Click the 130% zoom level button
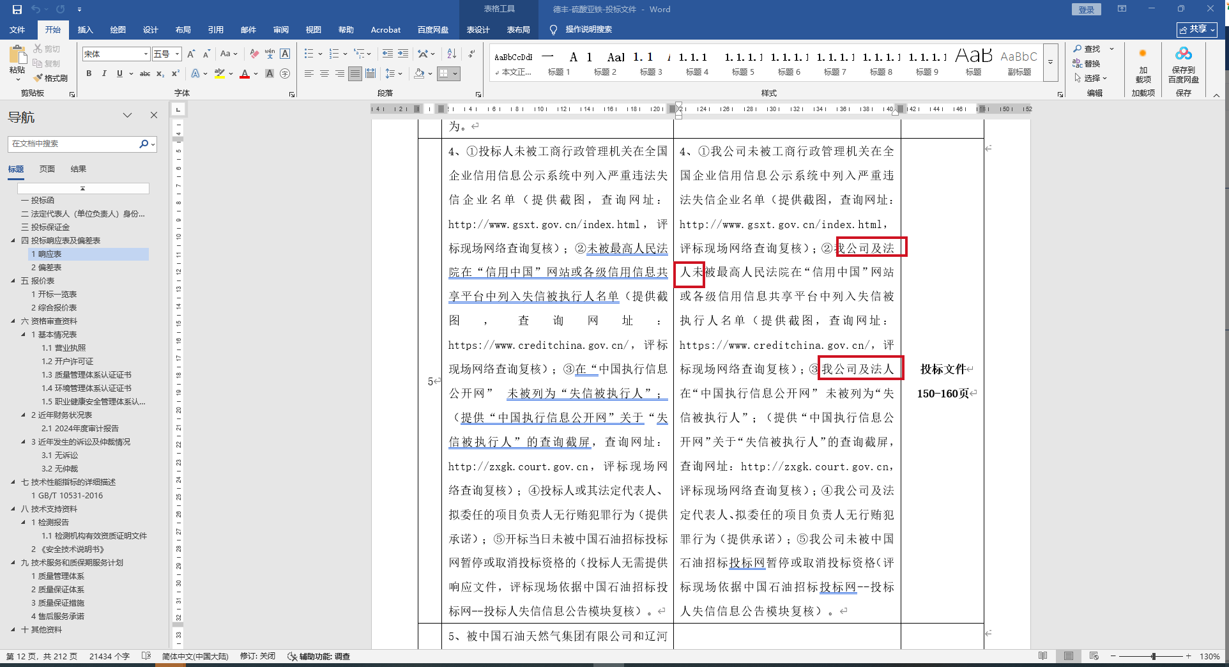This screenshot has width=1229, height=667. pyautogui.click(x=1210, y=656)
